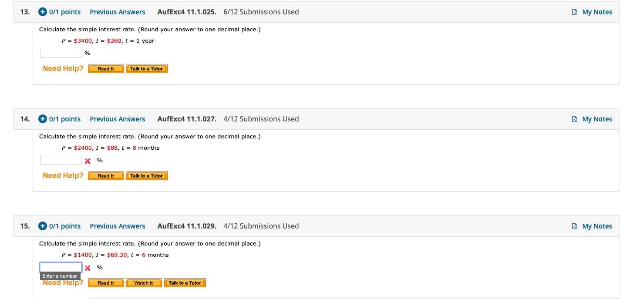Open Previous Answers for question 15

point(117,226)
